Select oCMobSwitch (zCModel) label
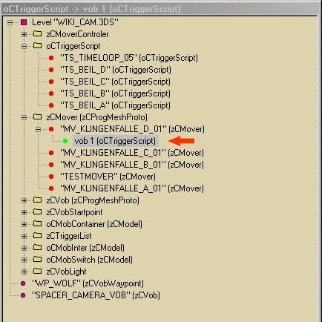The width and height of the screenshot is (322, 322). pos(89,260)
